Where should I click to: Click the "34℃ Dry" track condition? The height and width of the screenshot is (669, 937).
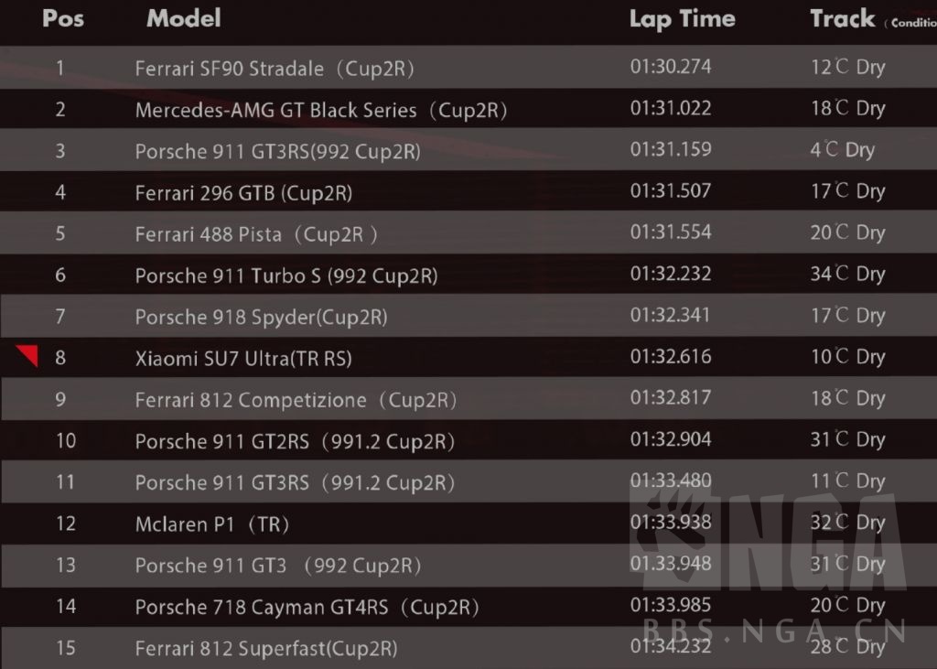click(x=847, y=274)
